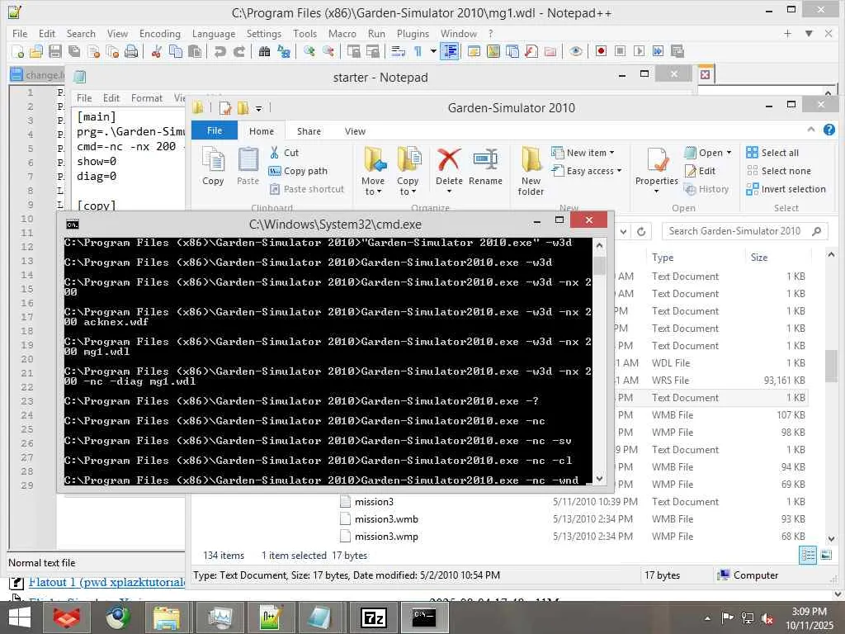Viewport: 845px width, 634px height.
Task: Click Zoom In icon in Notepad++ toolbar
Action: (309, 52)
